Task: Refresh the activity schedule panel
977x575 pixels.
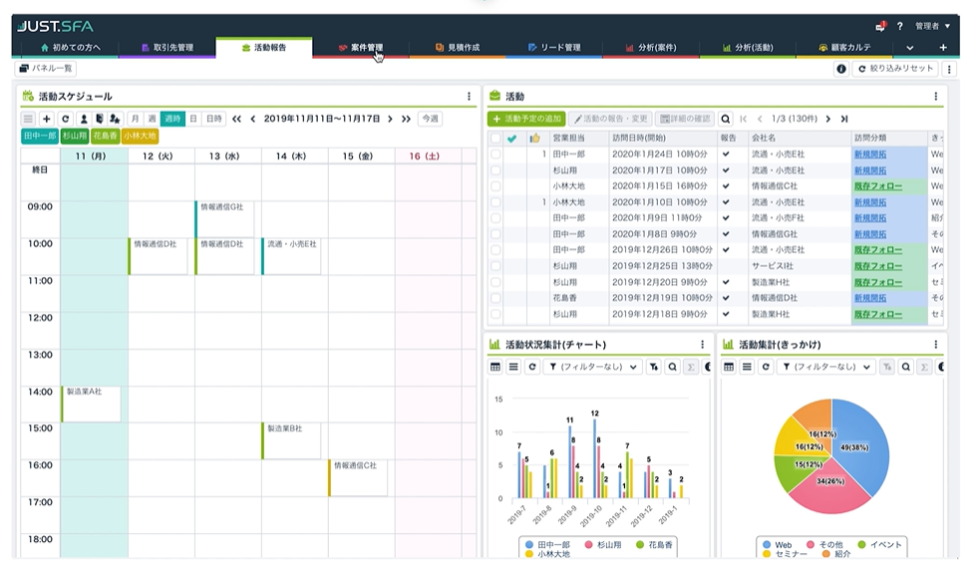Action: (x=65, y=119)
